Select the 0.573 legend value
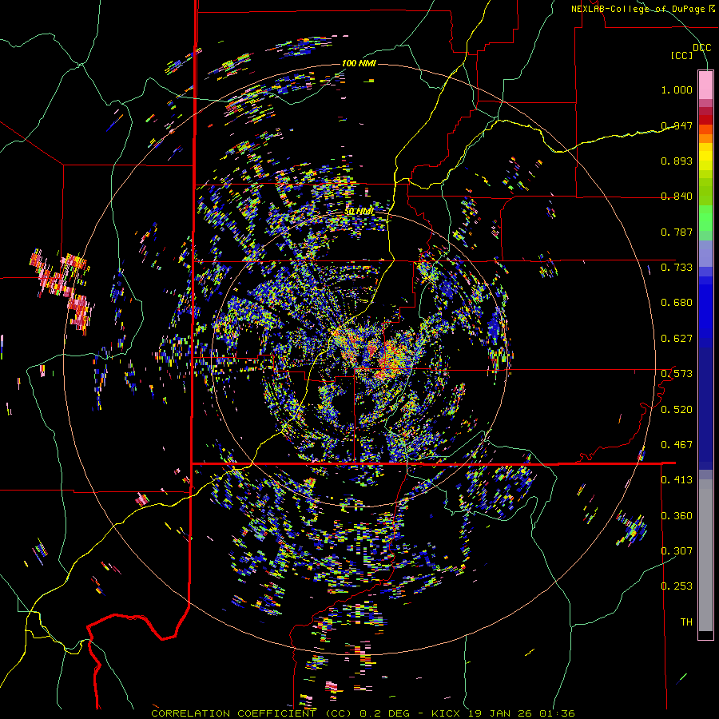 pyautogui.click(x=677, y=374)
